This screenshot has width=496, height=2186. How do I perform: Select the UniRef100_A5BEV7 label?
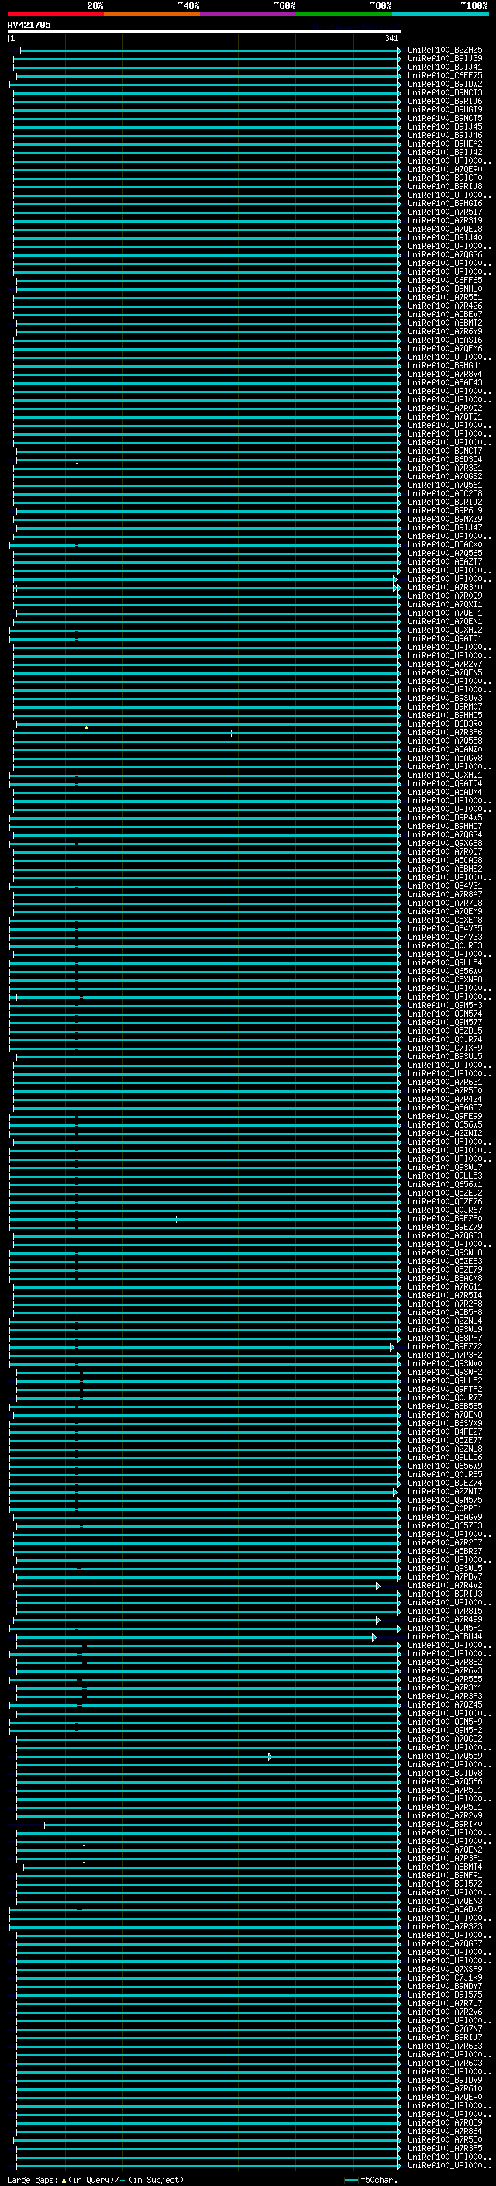pyautogui.click(x=445, y=315)
